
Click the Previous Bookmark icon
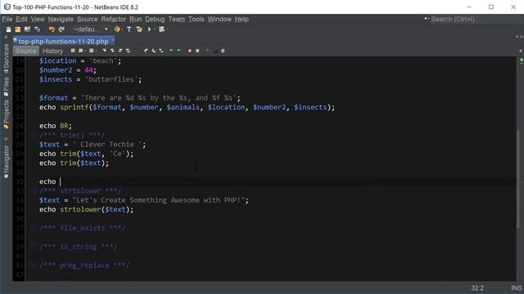[x=146, y=51]
